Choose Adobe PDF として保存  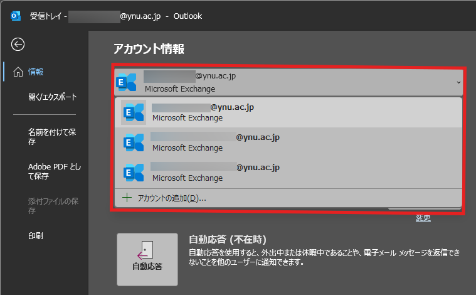click(x=55, y=171)
